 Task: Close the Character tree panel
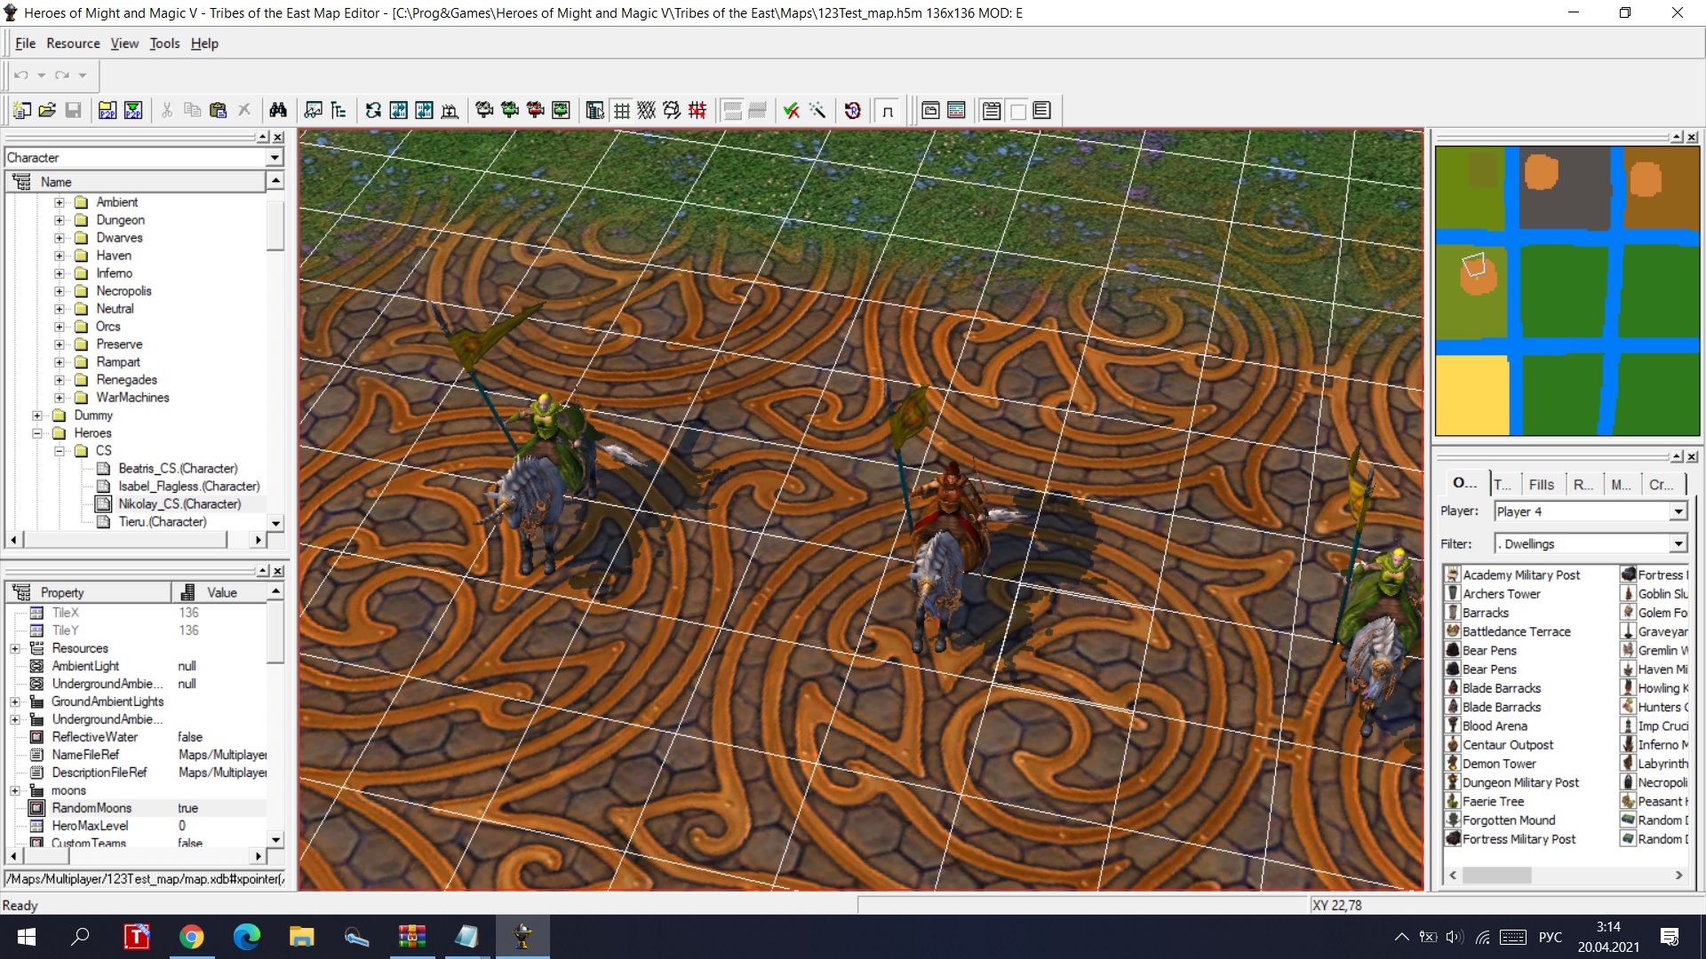(x=278, y=137)
